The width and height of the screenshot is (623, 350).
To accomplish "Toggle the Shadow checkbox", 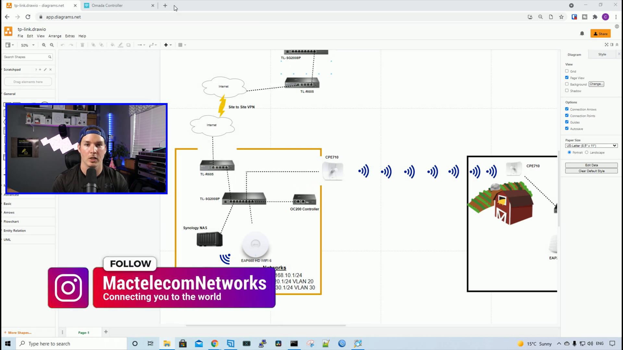I will pos(567,90).
